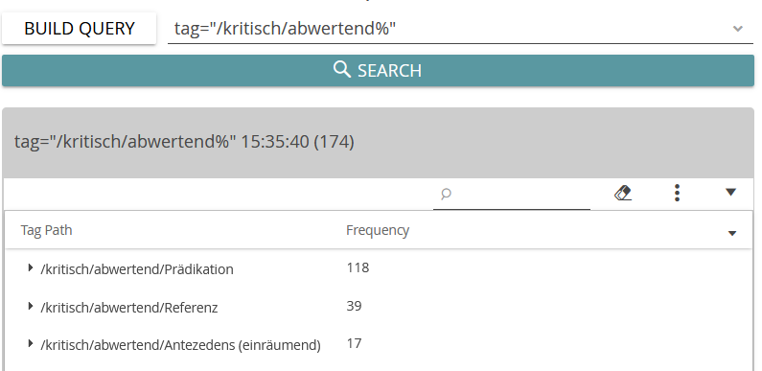This screenshot has width=762, height=371.
Task: Run the query with the SEARCH button
Action: coord(378,71)
